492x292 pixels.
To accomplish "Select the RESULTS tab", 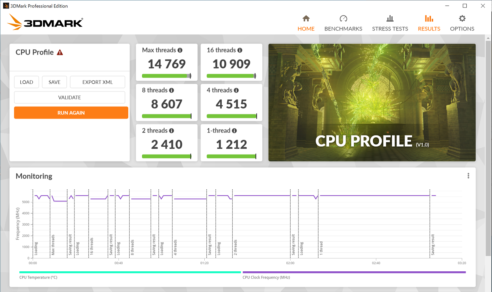I will point(429,29).
